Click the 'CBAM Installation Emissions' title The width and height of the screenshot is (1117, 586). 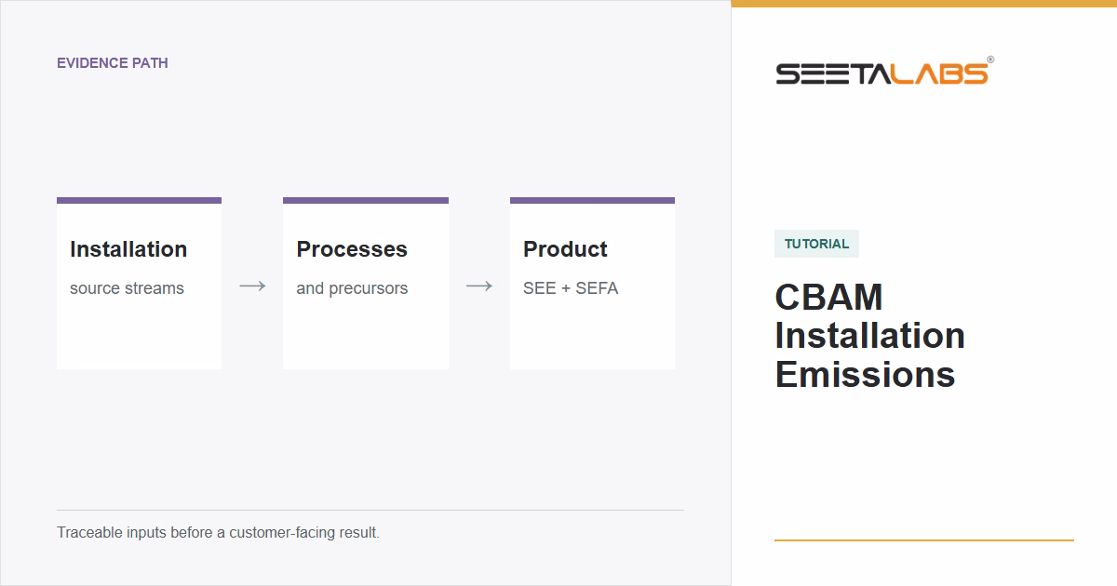(x=869, y=336)
